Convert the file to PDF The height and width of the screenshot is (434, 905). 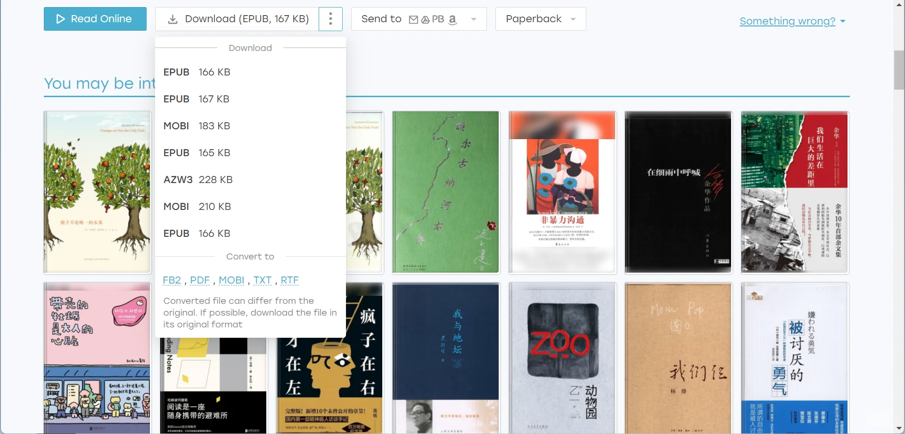(200, 280)
